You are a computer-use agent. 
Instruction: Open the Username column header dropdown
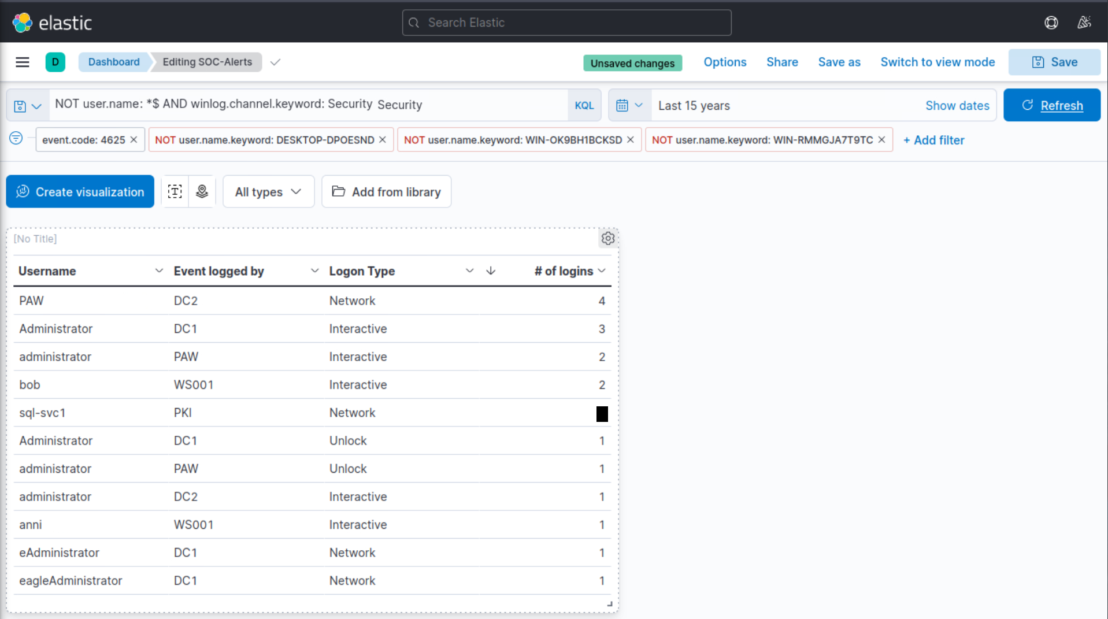pyautogui.click(x=158, y=270)
